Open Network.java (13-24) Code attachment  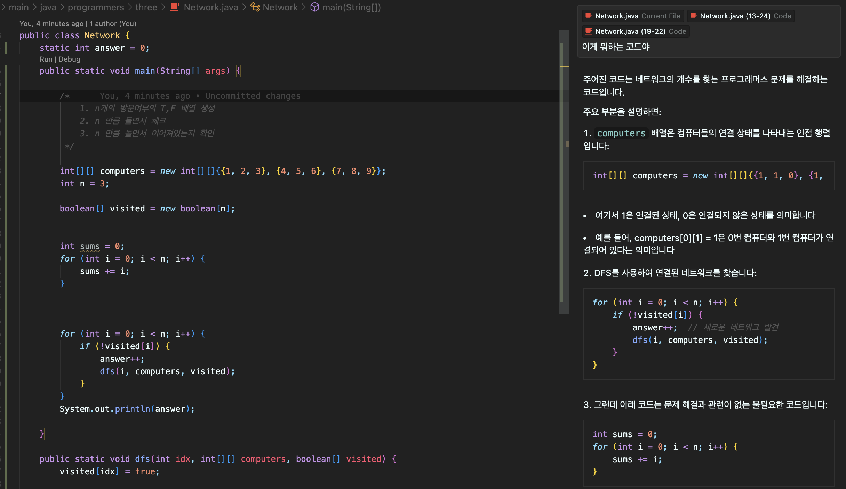pos(741,16)
